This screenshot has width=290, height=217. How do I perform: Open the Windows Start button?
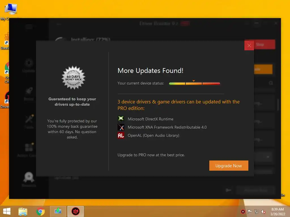(x=7, y=211)
